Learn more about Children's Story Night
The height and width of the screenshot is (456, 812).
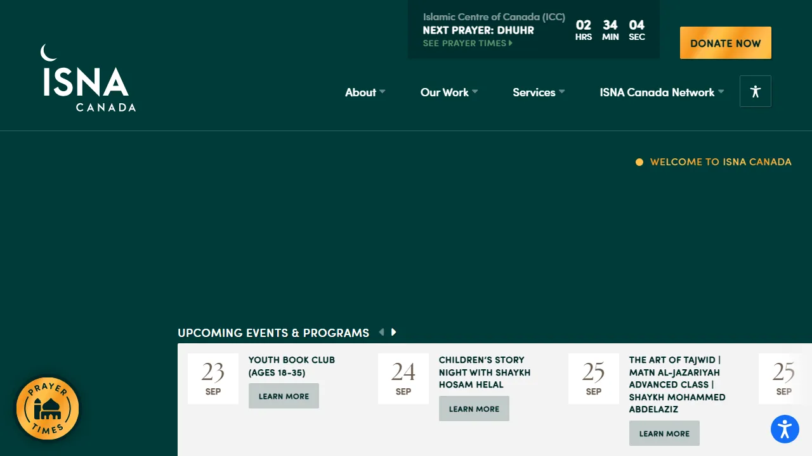[x=474, y=408]
